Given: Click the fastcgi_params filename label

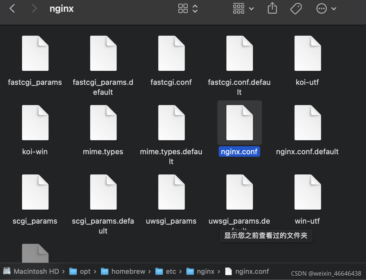Looking at the screenshot, I should point(35,82).
